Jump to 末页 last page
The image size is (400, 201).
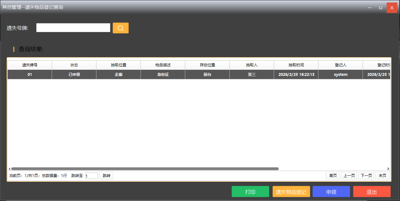[x=382, y=176]
